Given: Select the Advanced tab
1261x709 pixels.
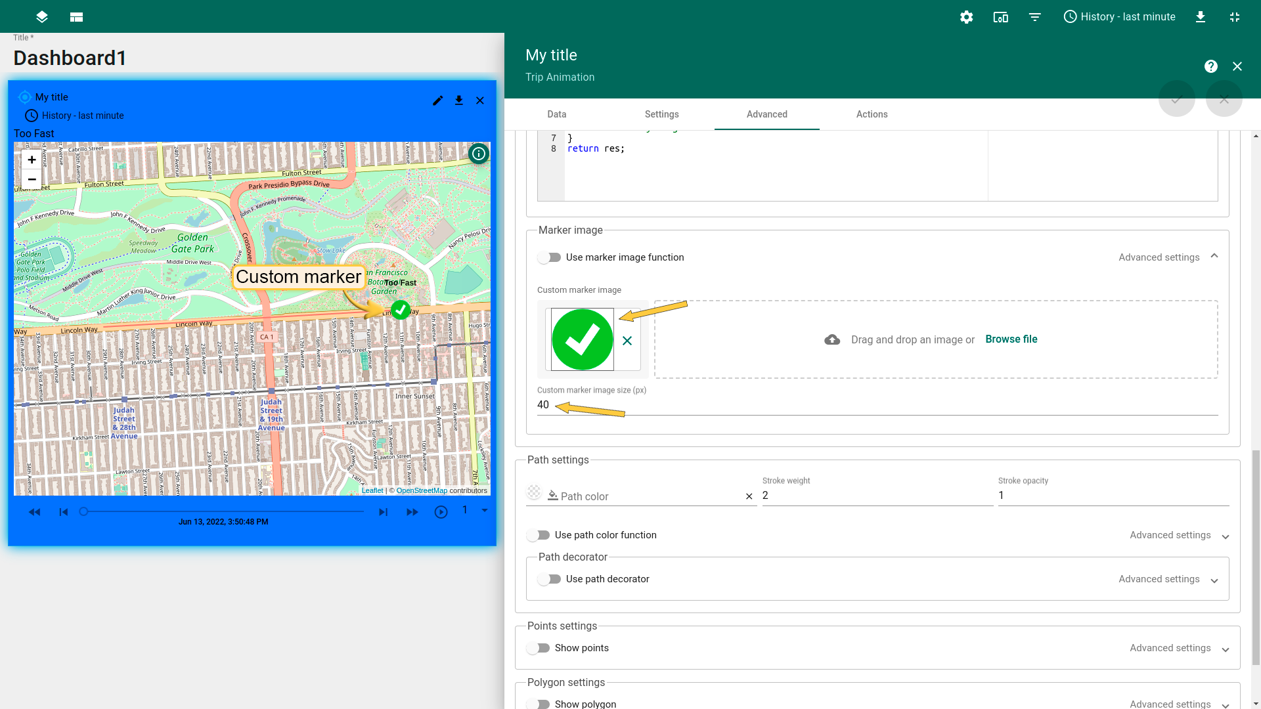Looking at the screenshot, I should [767, 114].
